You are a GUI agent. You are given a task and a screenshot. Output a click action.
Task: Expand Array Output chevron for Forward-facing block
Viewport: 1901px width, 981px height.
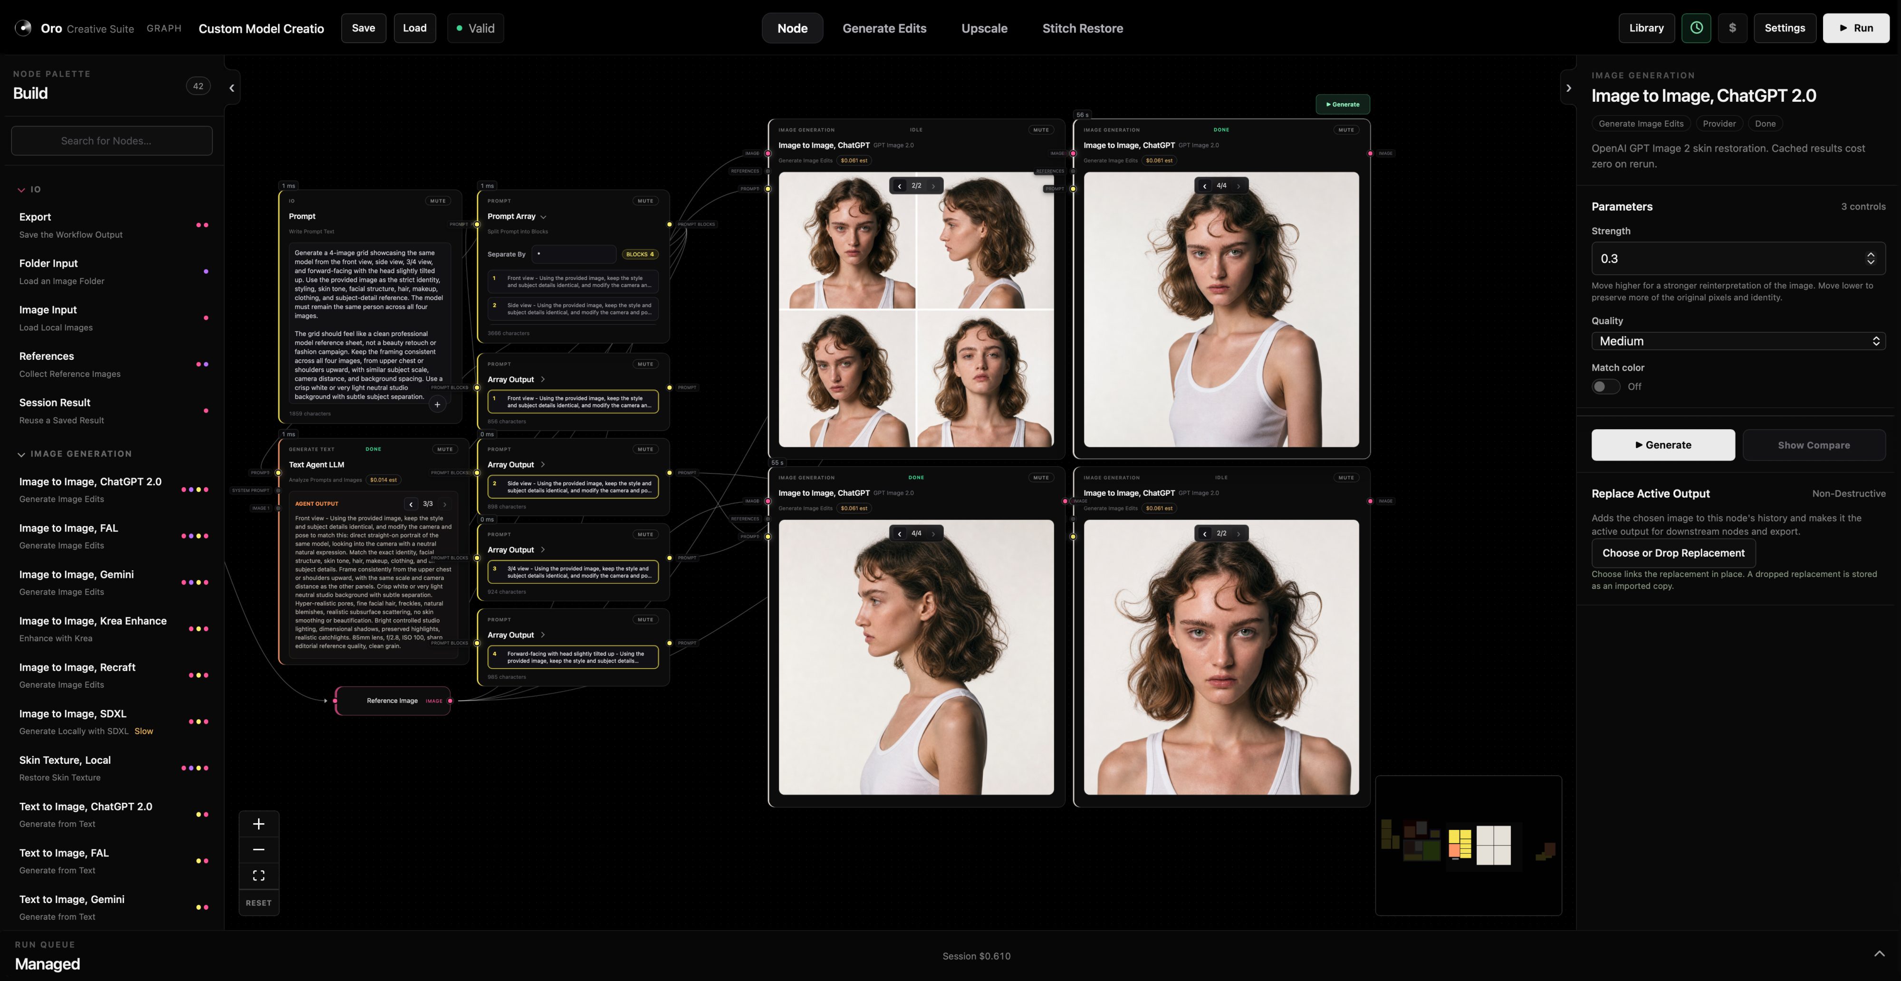click(x=543, y=635)
